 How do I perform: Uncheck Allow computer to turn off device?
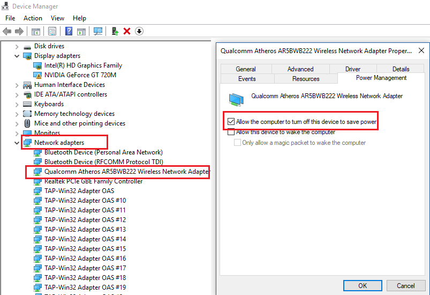pyautogui.click(x=231, y=122)
